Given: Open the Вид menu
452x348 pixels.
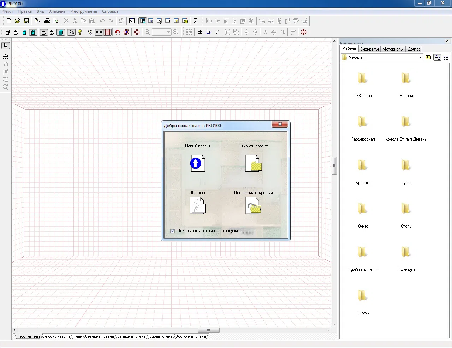Looking at the screenshot, I should (40, 11).
